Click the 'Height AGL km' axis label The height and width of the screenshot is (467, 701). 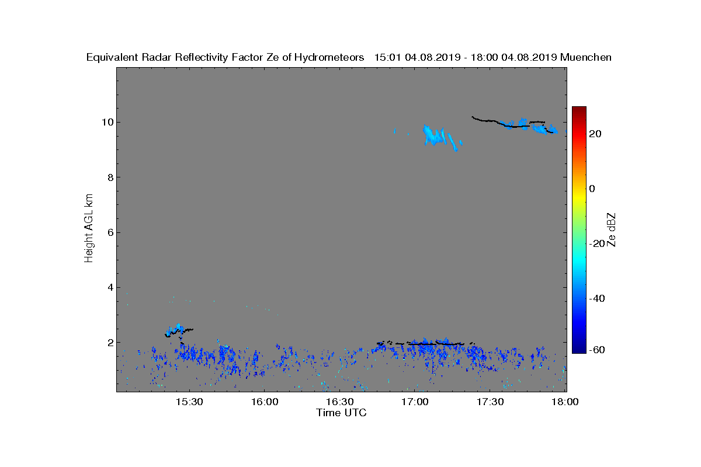click(89, 229)
